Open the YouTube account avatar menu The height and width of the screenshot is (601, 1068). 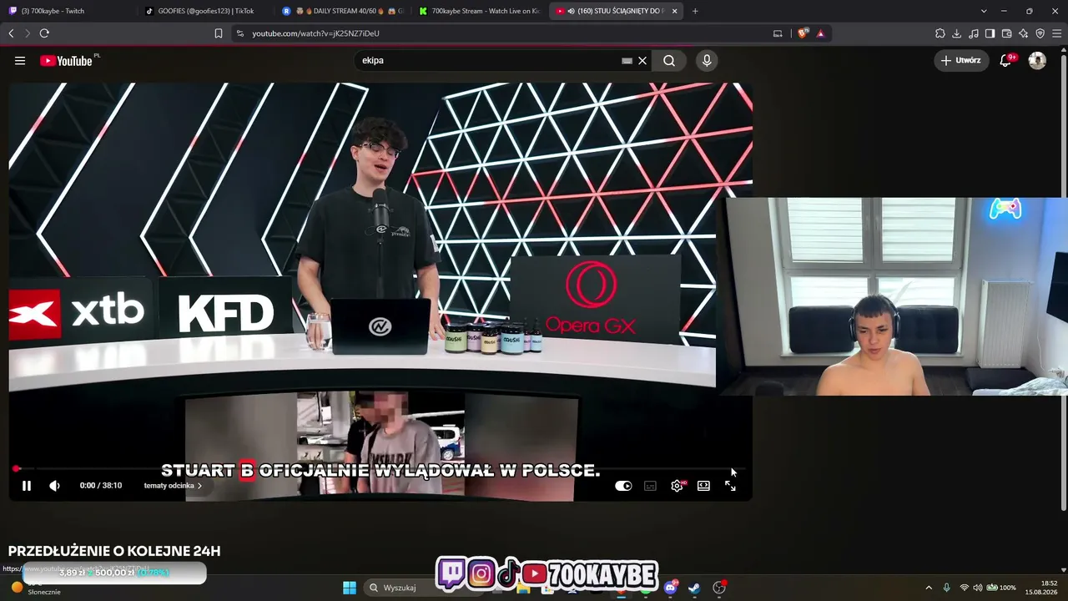point(1037,60)
